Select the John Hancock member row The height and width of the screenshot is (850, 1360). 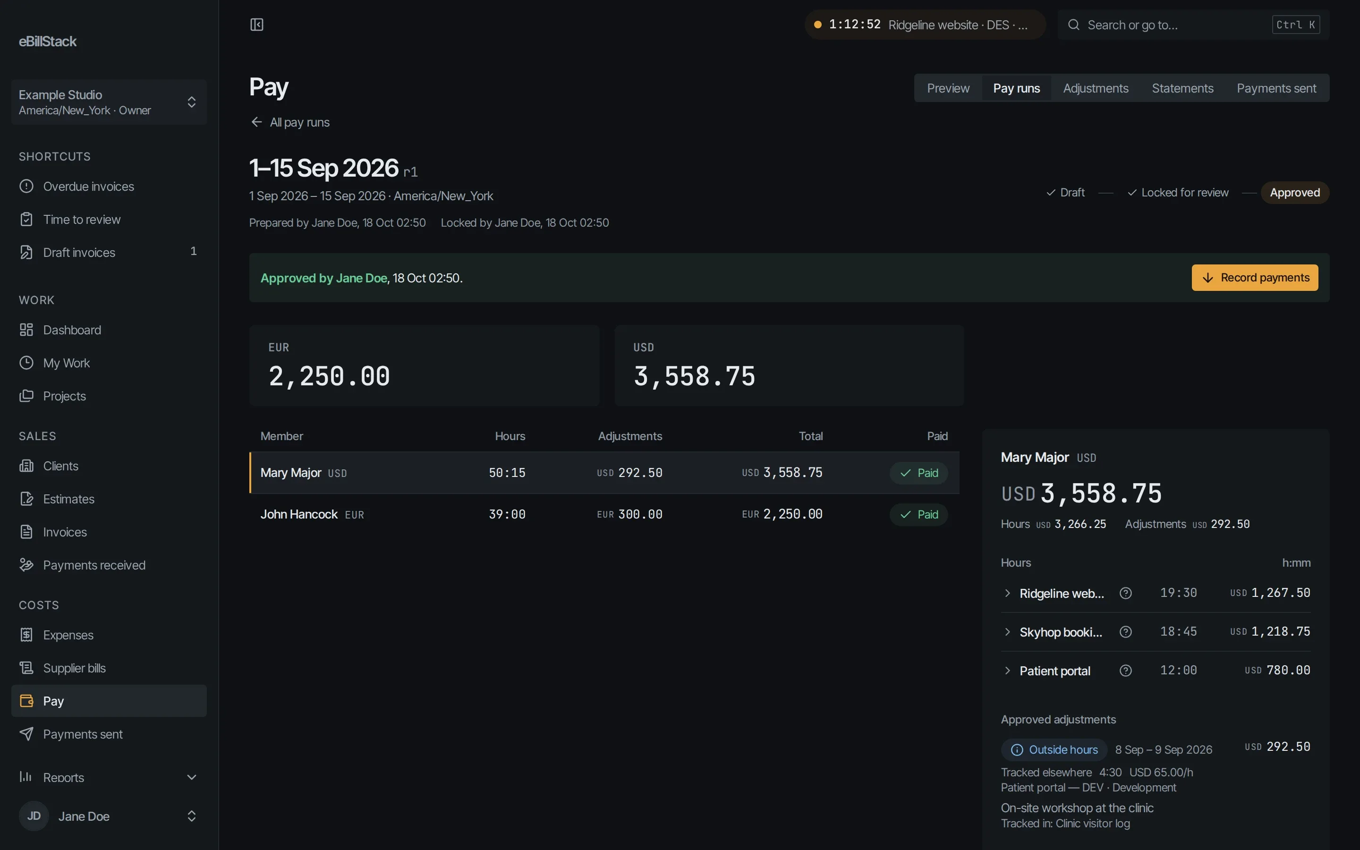(604, 514)
